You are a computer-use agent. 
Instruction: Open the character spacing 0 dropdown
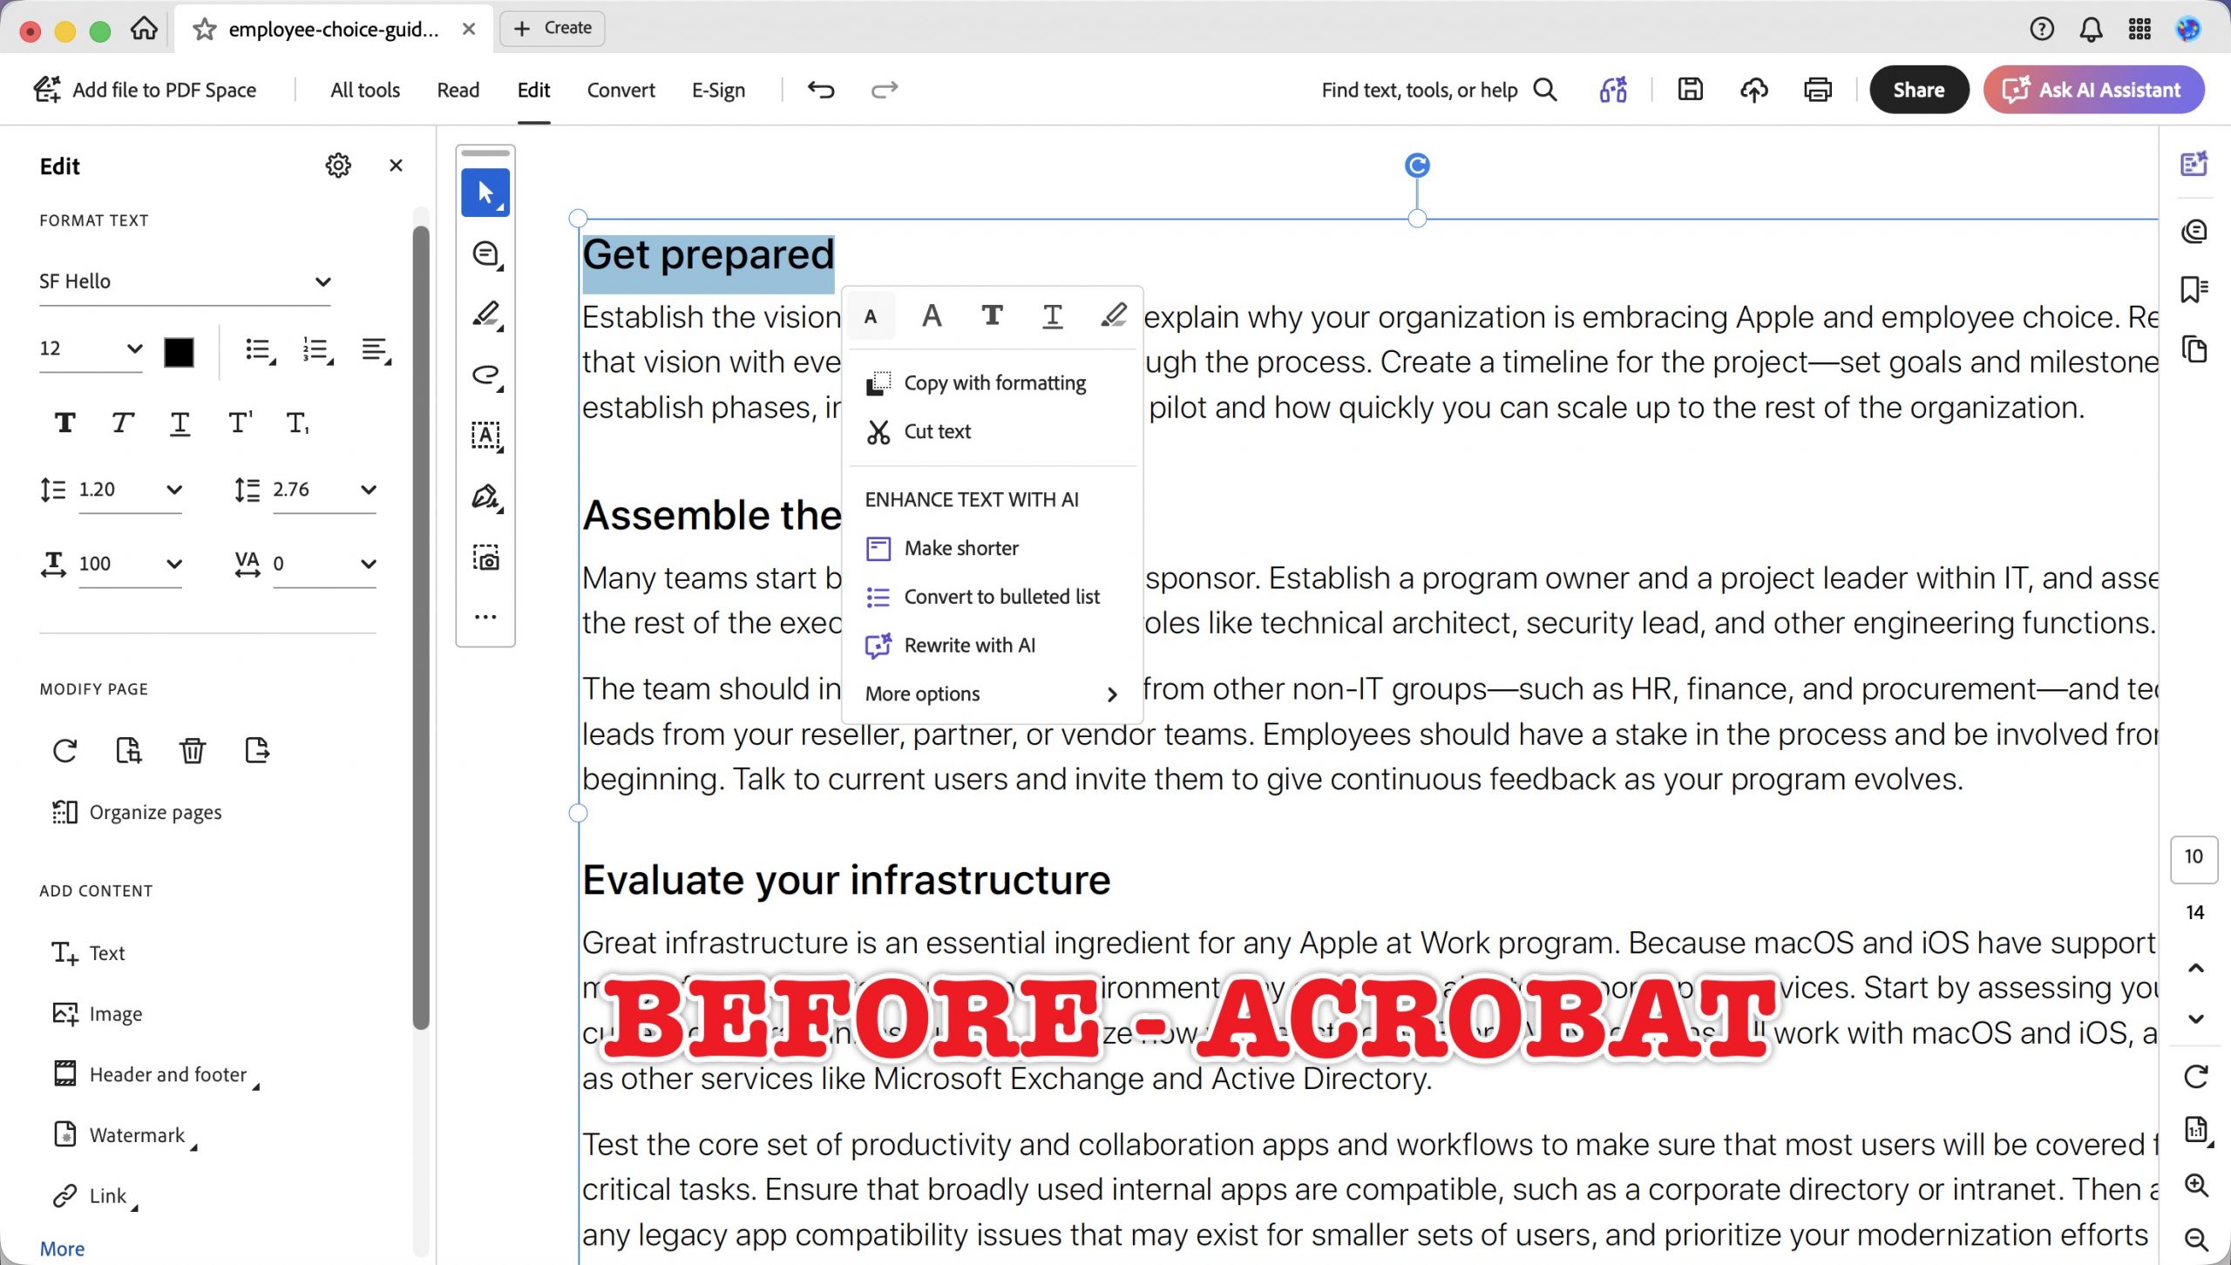pos(324,564)
